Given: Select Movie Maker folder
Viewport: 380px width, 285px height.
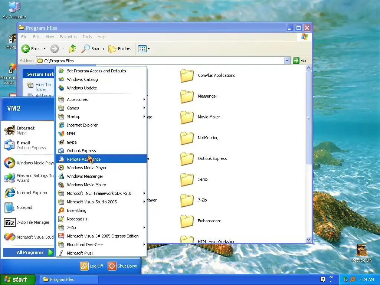Looking at the screenshot, I should 200,117.
